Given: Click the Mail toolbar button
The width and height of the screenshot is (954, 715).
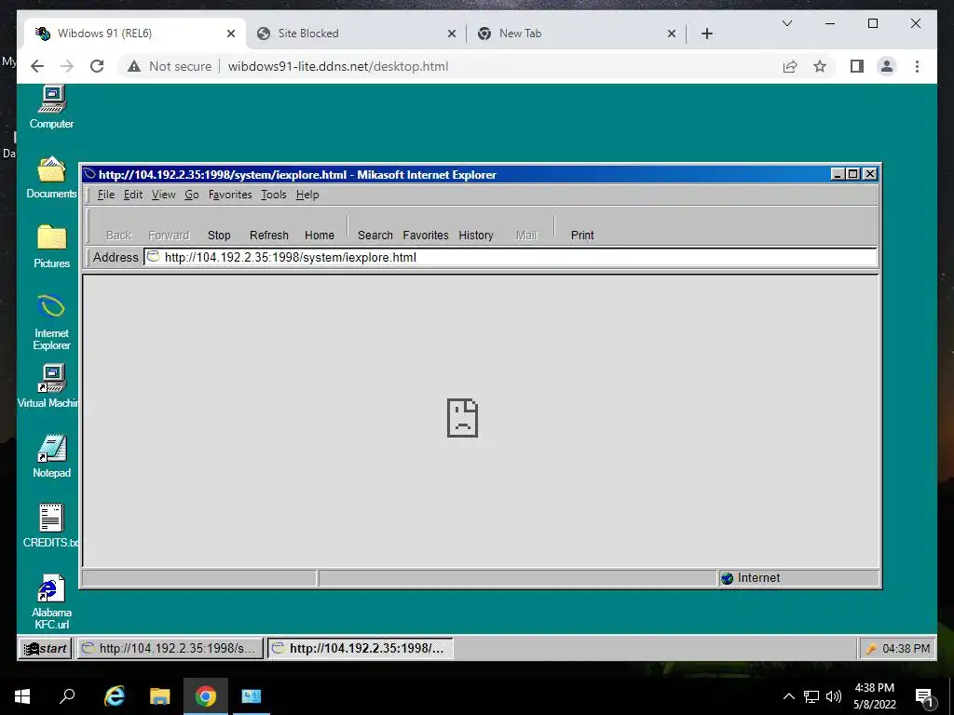Looking at the screenshot, I should (526, 236).
